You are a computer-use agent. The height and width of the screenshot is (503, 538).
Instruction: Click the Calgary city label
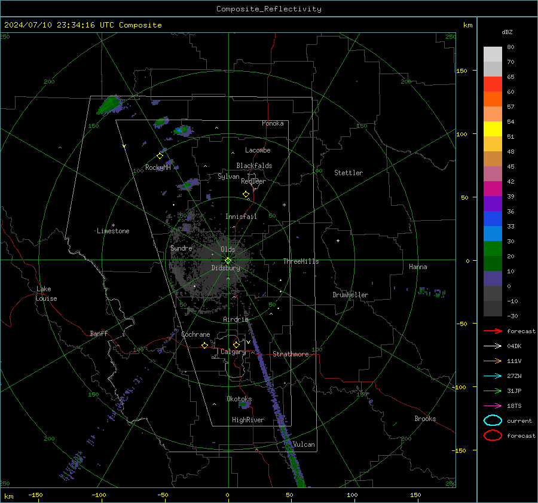click(x=233, y=352)
